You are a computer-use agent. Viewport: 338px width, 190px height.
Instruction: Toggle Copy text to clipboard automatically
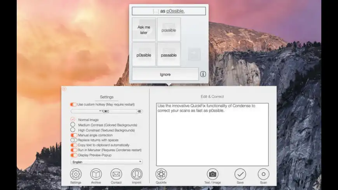(74, 145)
